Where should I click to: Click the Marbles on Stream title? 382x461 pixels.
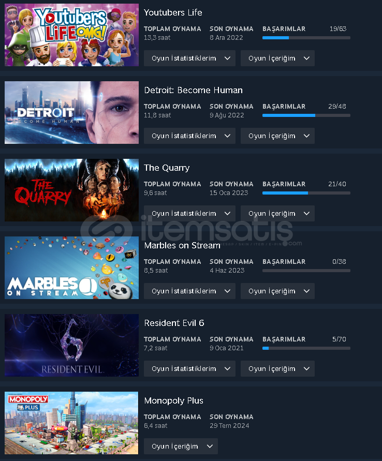[x=182, y=245]
